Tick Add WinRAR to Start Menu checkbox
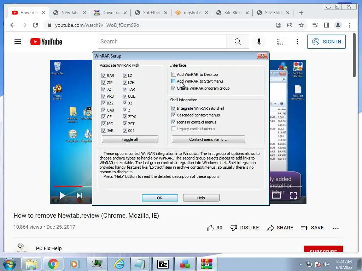 tap(174, 81)
